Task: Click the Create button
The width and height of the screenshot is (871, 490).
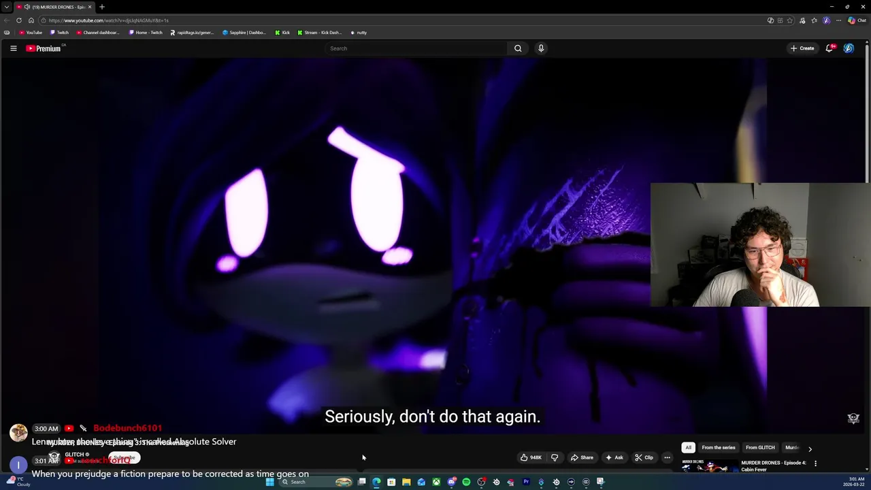Action: 802,48
